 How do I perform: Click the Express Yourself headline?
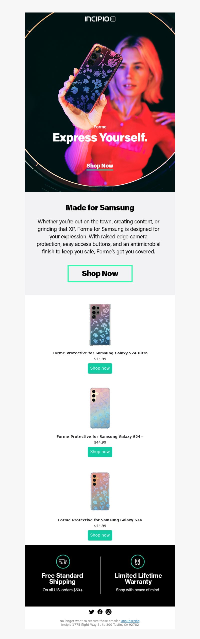click(100, 137)
